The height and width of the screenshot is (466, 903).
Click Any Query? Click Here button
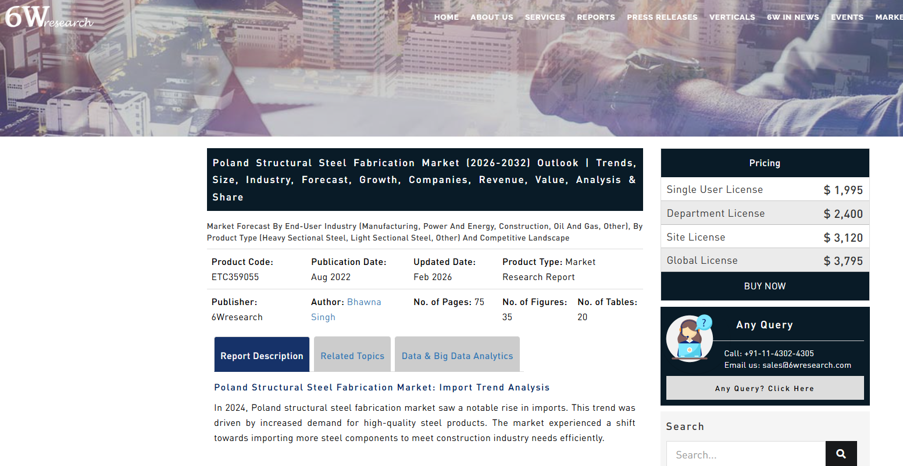coord(764,388)
